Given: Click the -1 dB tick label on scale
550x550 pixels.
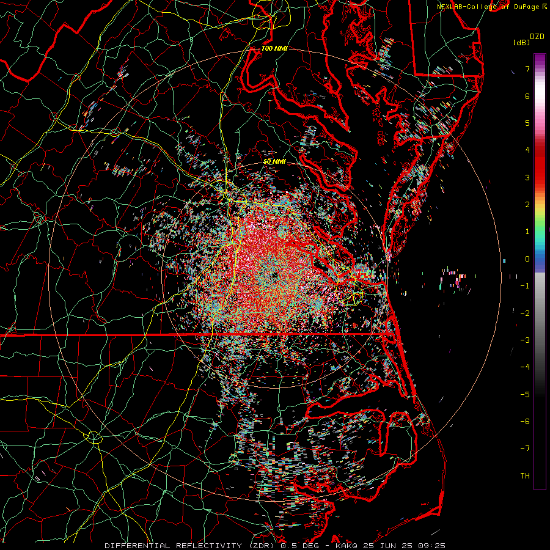Looking at the screenshot, I should [x=525, y=286].
